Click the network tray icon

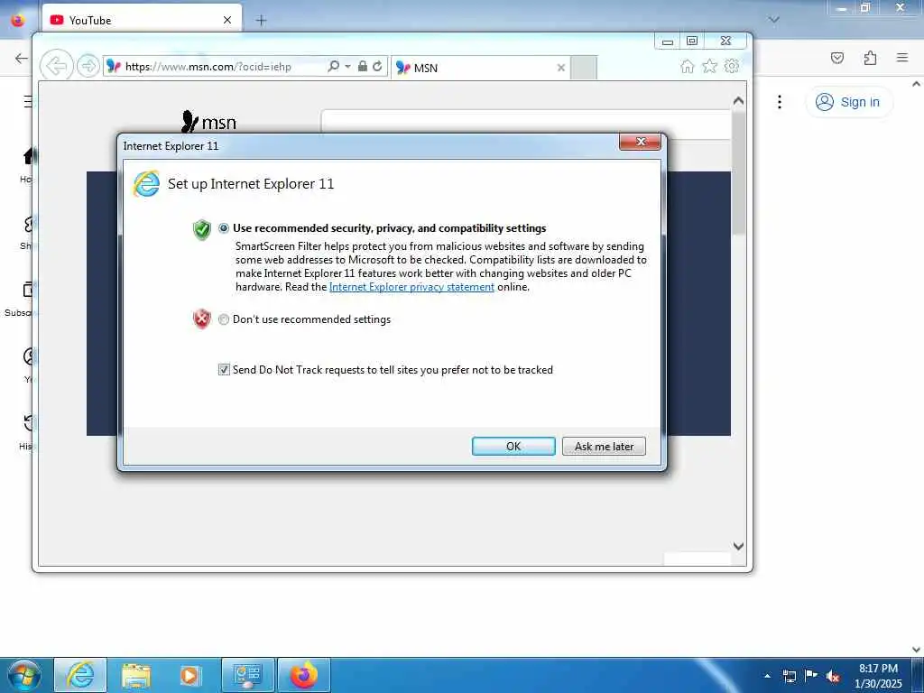coord(789,676)
